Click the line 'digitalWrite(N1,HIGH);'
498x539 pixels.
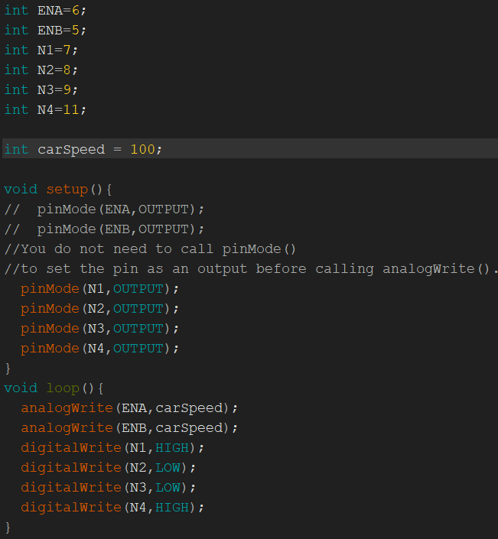coord(112,448)
